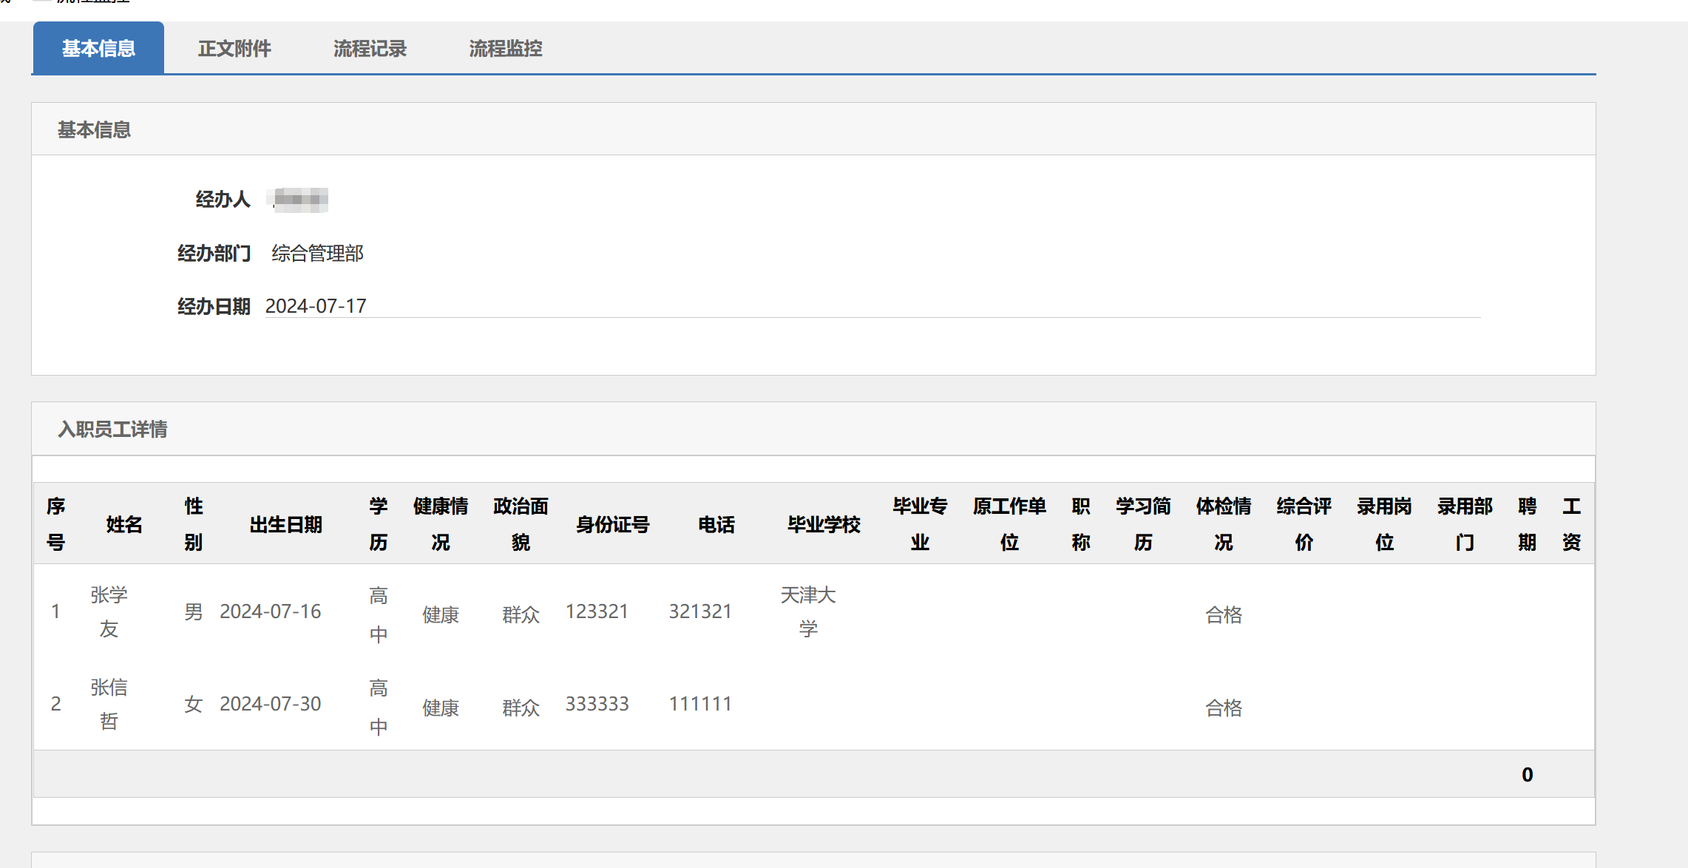Switch to the 流程监控 tab
Screen dimensions: 1688x868
(x=506, y=49)
